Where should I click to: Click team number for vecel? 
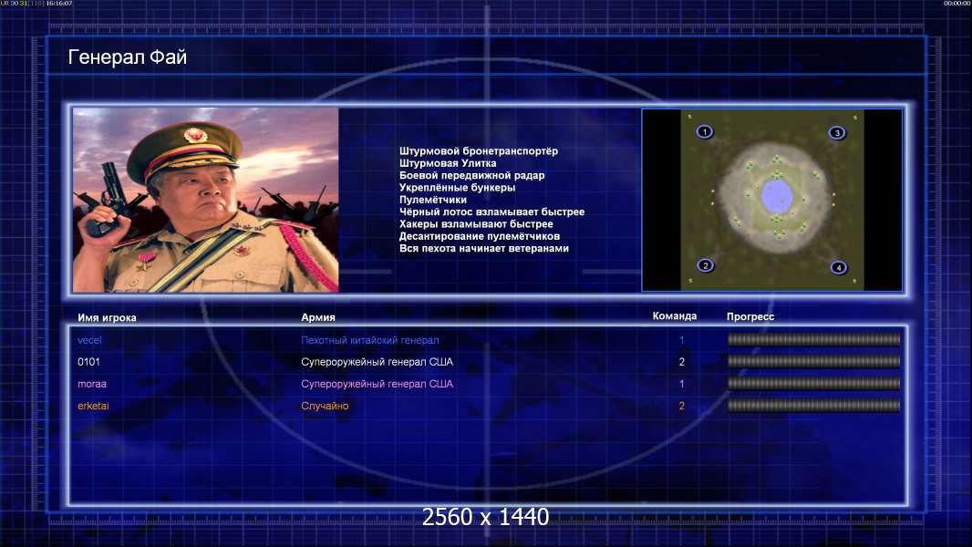pyautogui.click(x=681, y=340)
